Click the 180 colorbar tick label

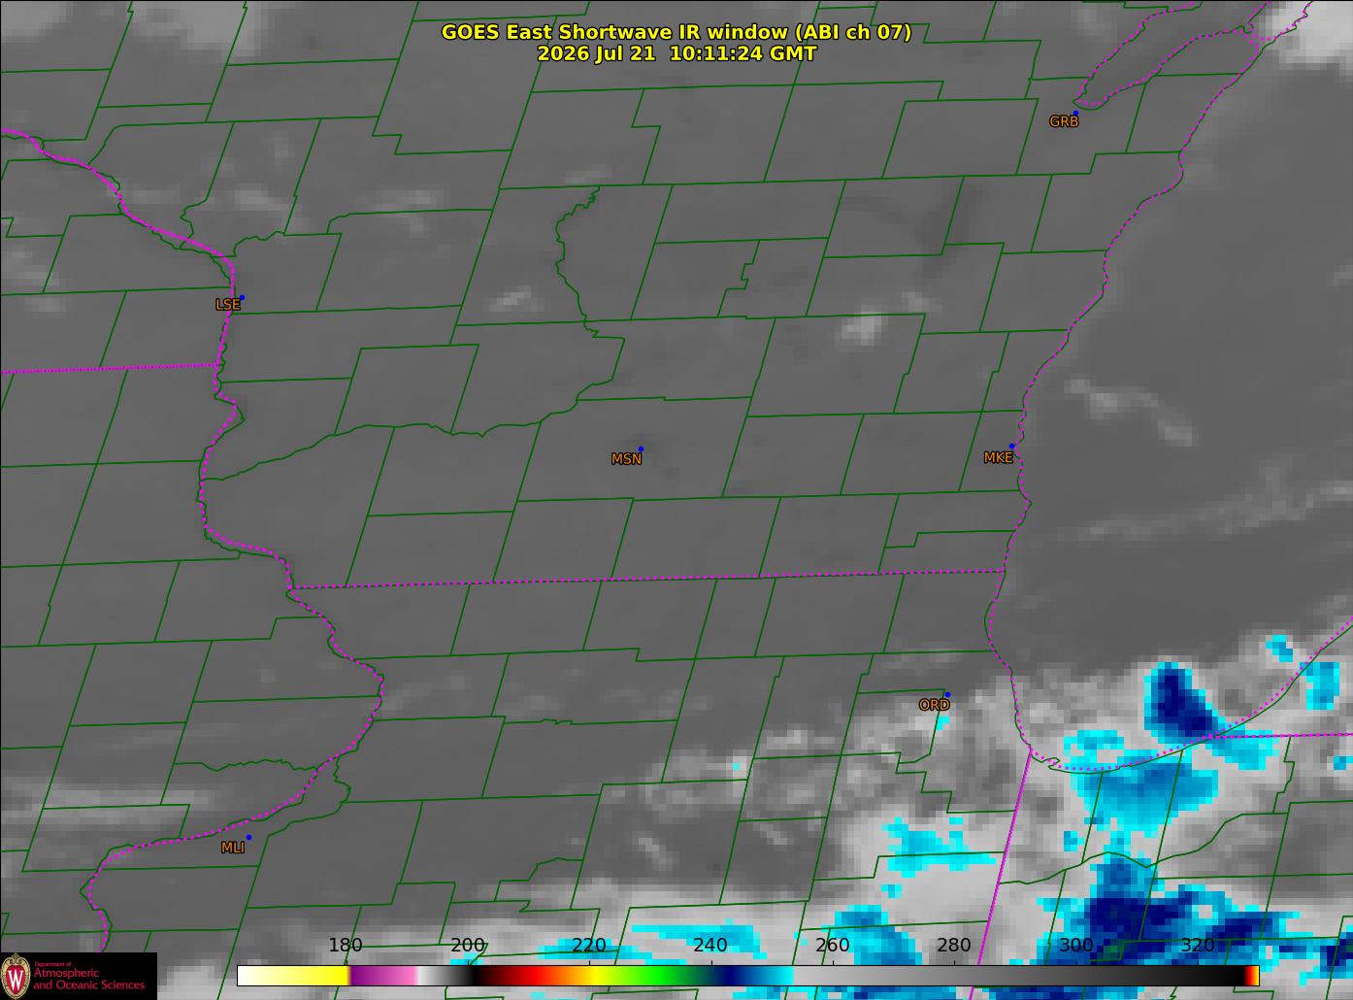click(x=345, y=946)
